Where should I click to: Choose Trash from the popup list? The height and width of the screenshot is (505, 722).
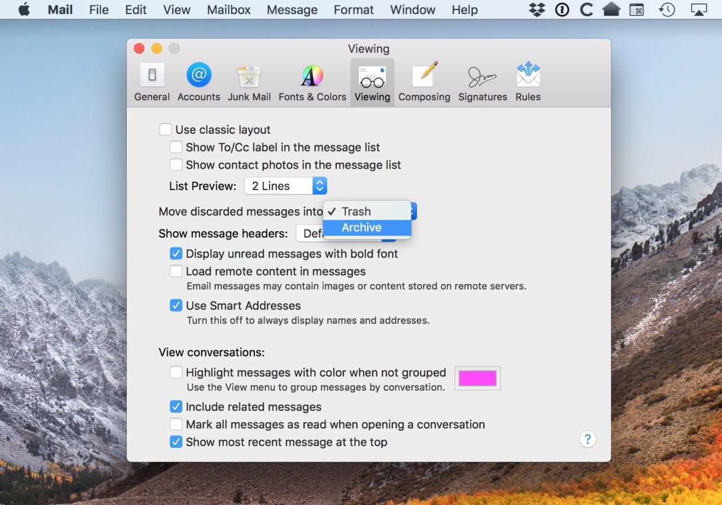point(367,211)
